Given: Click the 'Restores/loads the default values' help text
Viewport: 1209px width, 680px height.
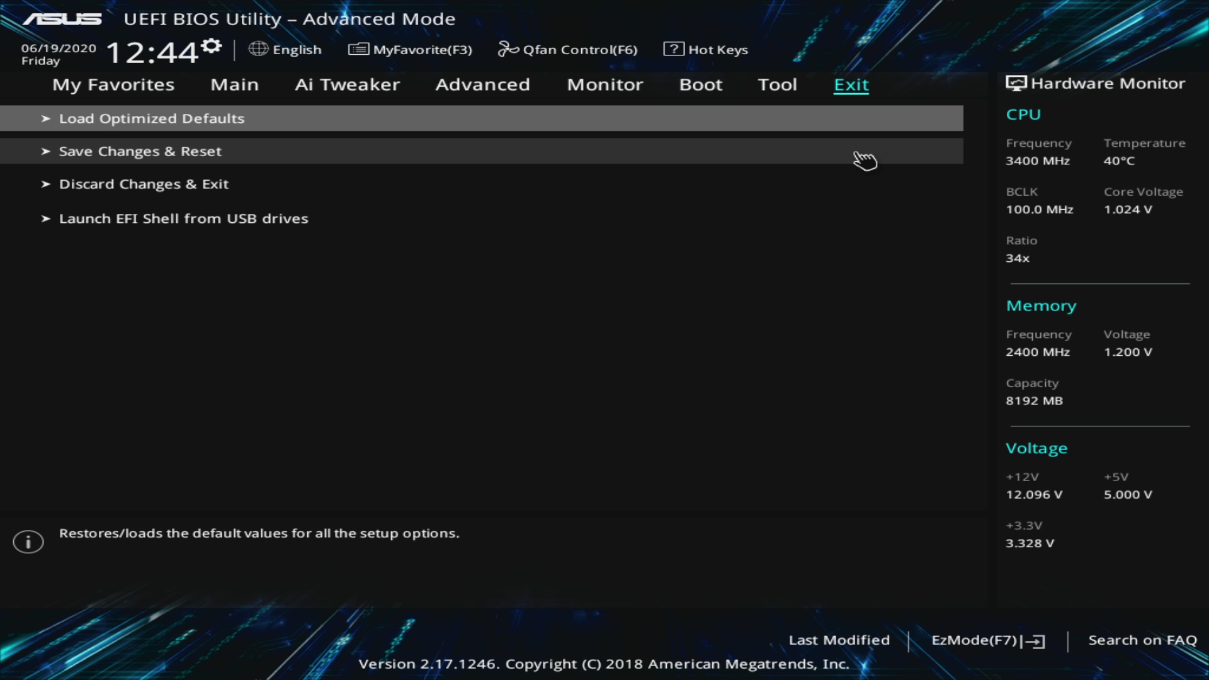Looking at the screenshot, I should [259, 533].
